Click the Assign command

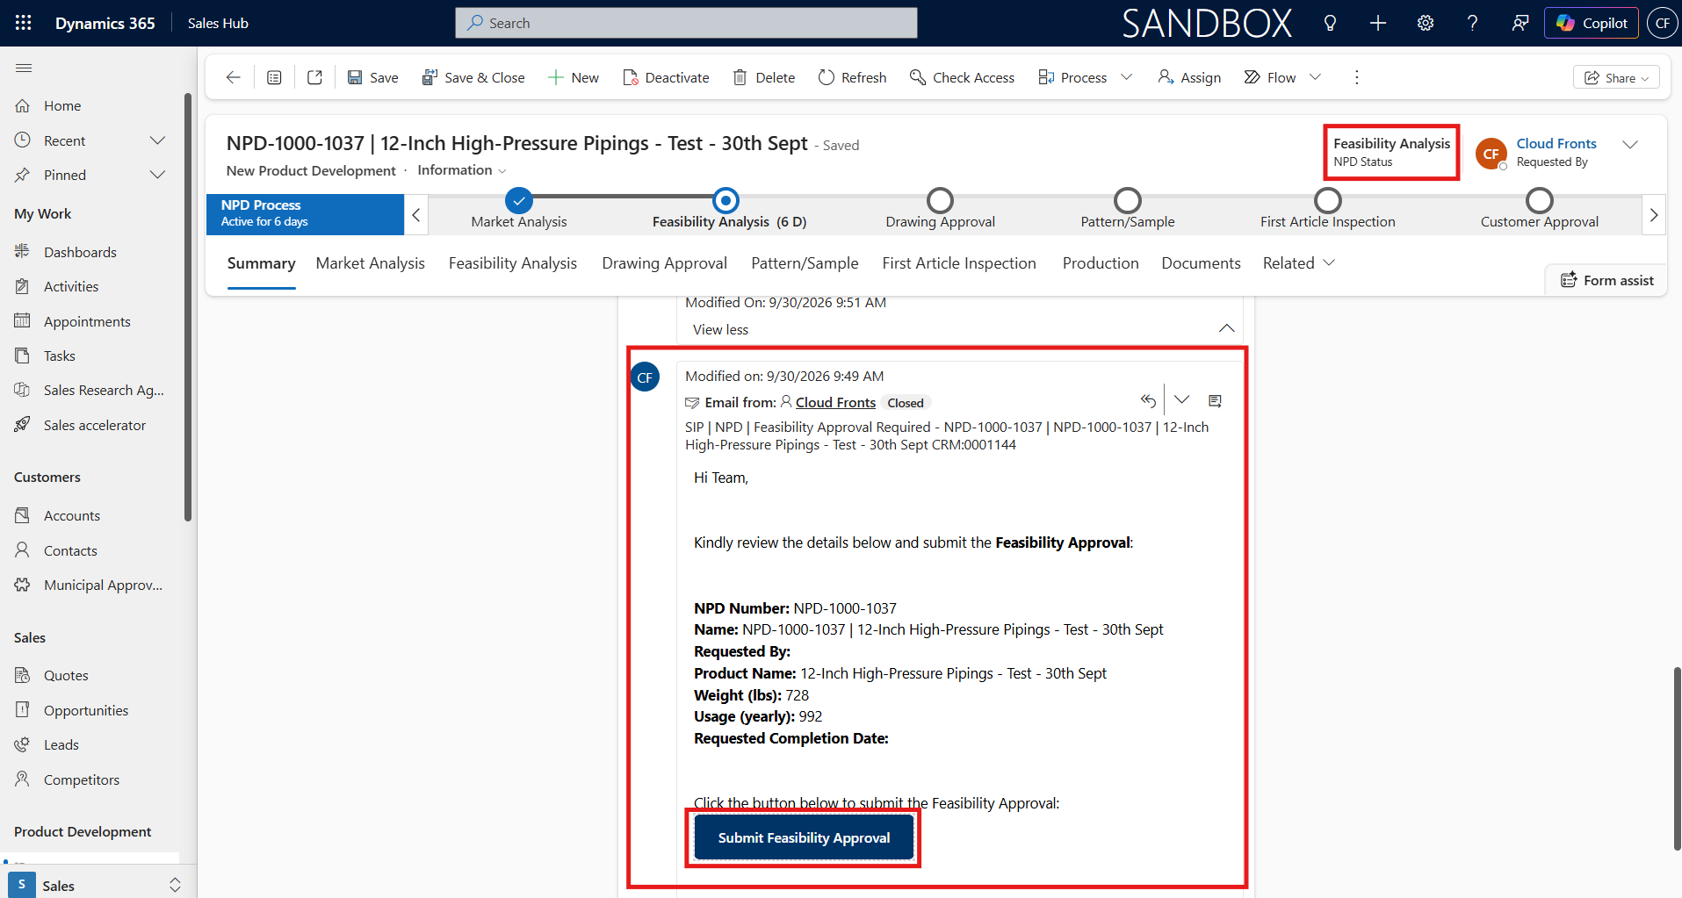1189,77
